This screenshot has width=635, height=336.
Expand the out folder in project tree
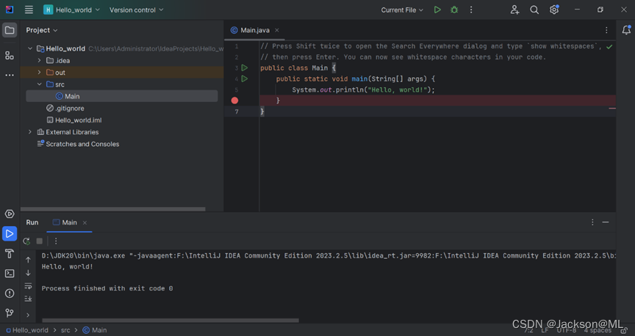40,73
